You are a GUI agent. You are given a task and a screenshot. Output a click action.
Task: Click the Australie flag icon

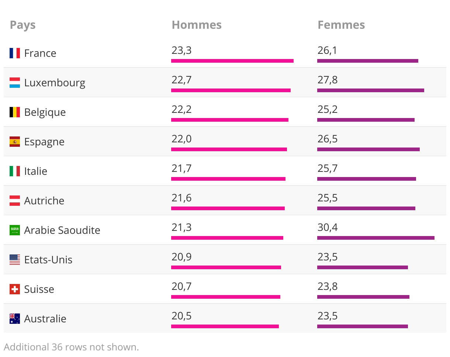pyautogui.click(x=15, y=319)
